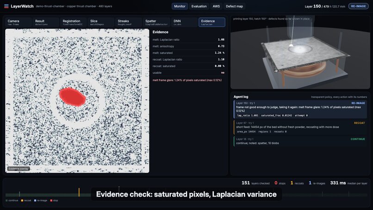This screenshot has width=373, height=210.
Task: Click demo-thrust-chamber project subtitle
Action: tap(74, 6)
